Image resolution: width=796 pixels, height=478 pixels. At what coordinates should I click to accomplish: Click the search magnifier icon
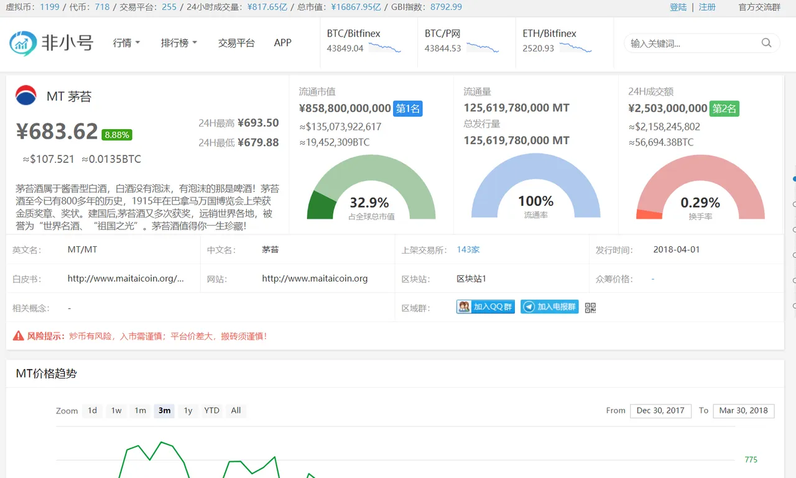click(x=766, y=43)
